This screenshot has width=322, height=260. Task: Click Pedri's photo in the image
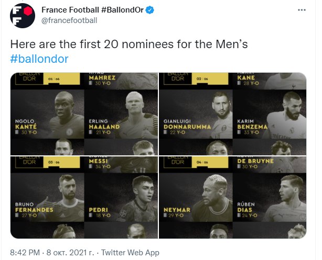click(x=137, y=199)
